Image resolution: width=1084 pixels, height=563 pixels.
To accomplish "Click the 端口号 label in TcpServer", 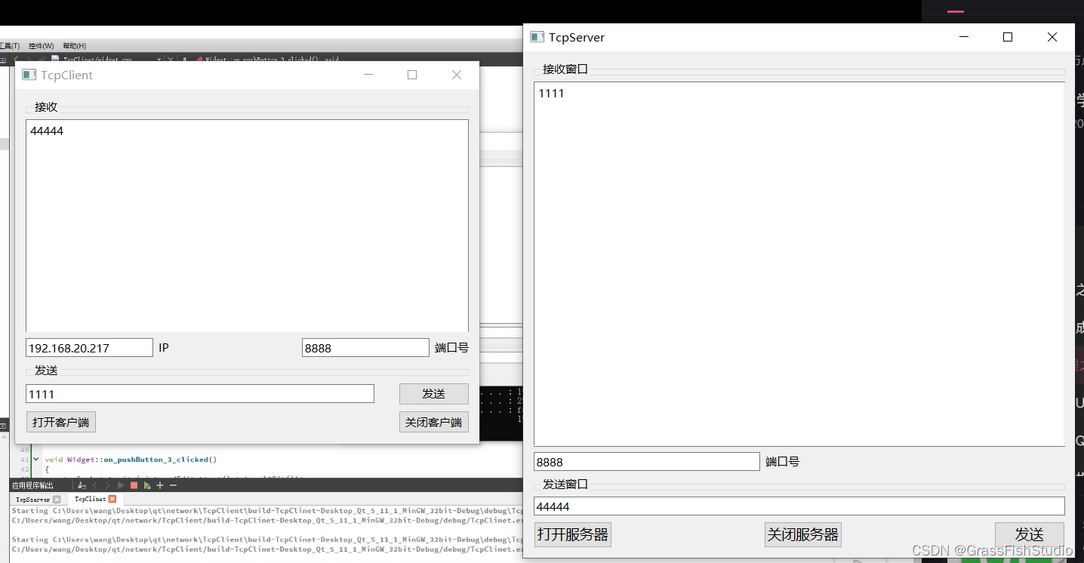I will (782, 461).
